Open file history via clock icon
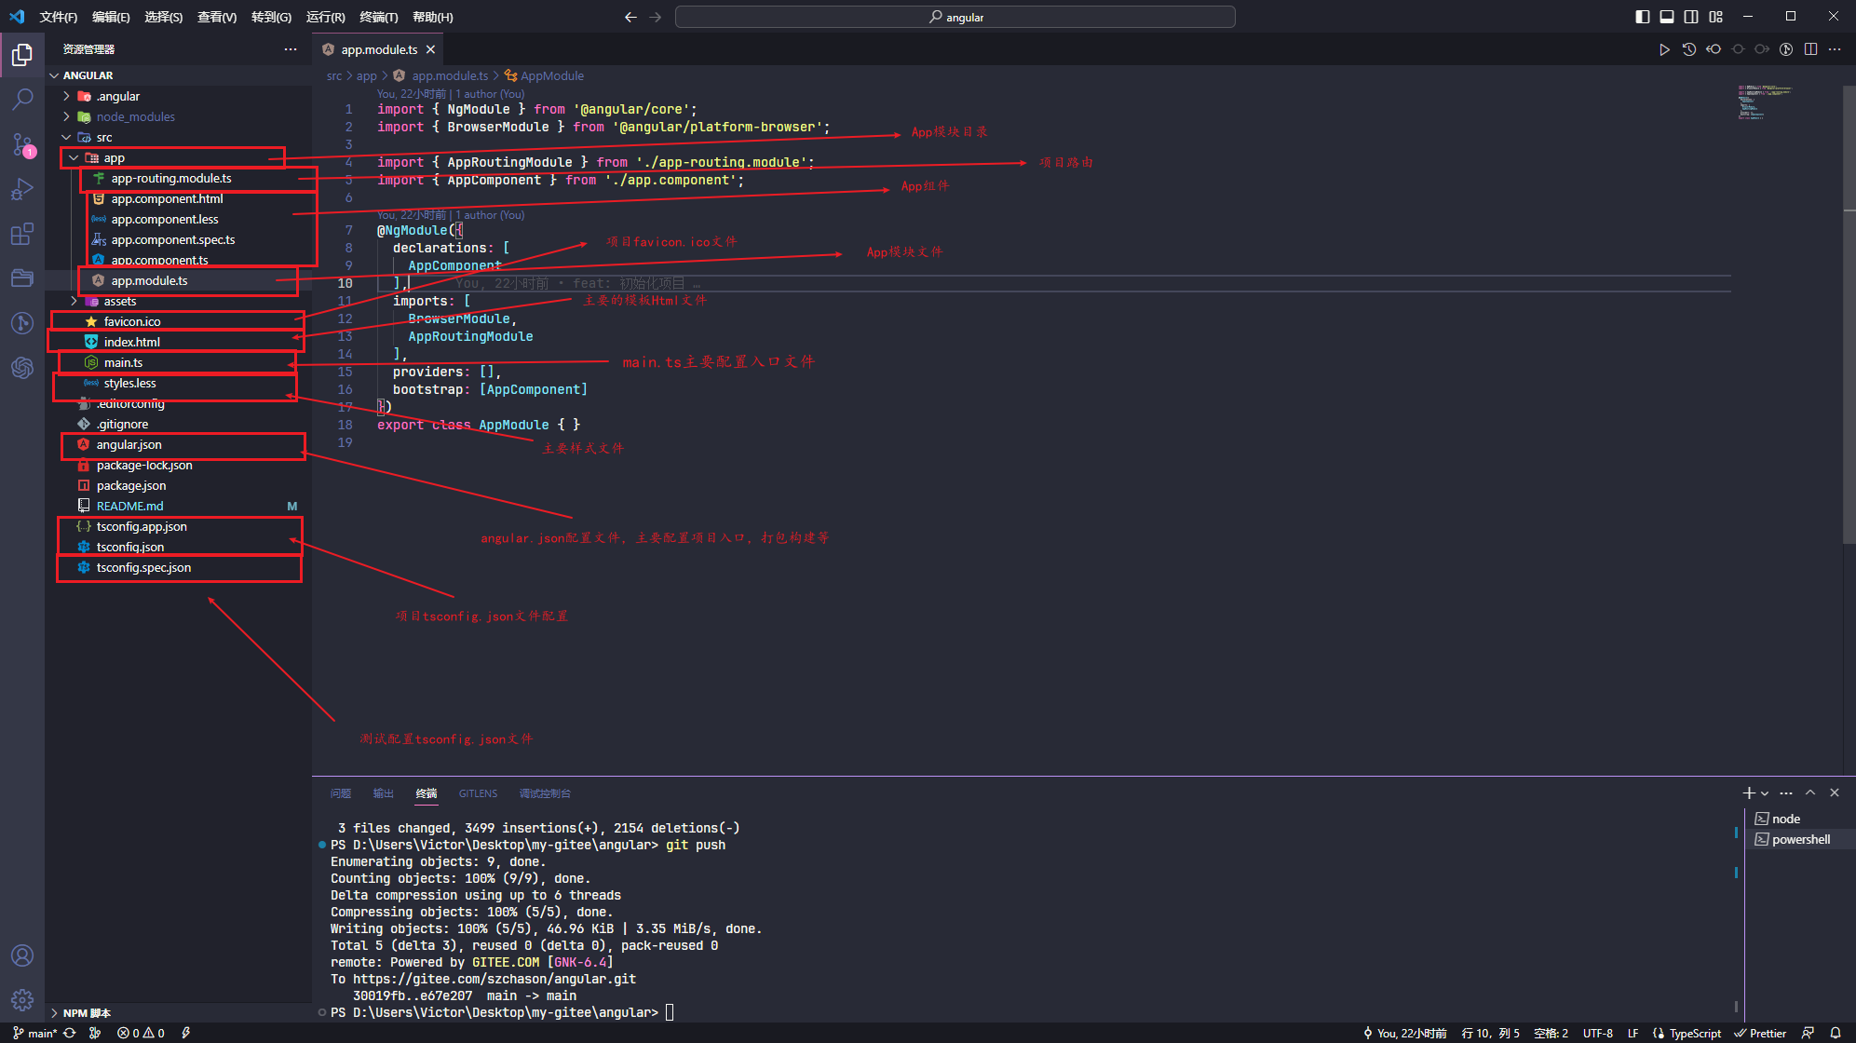Image resolution: width=1856 pixels, height=1043 pixels. (x=1688, y=49)
